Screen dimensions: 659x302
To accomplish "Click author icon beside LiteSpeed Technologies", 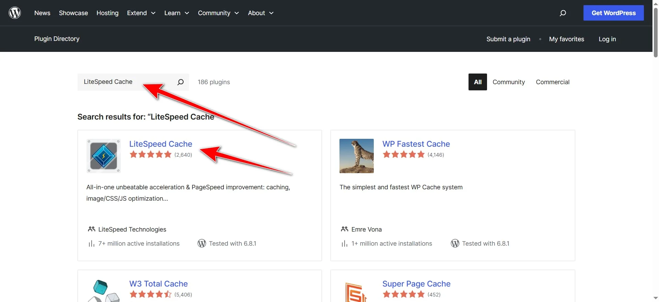I will point(92,229).
